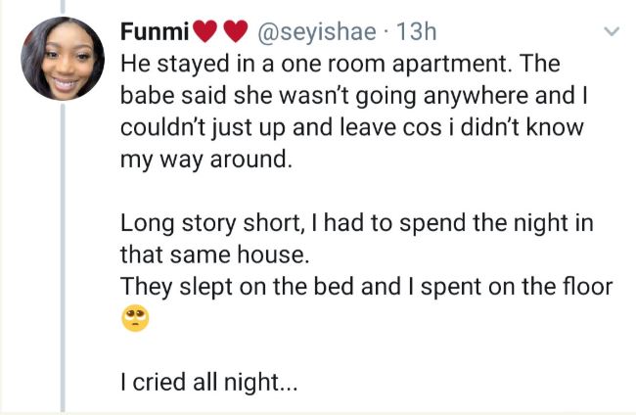Image resolution: width=636 pixels, height=415 pixels.
Task: Open the tweet options chevron menu
Action: 612,33
